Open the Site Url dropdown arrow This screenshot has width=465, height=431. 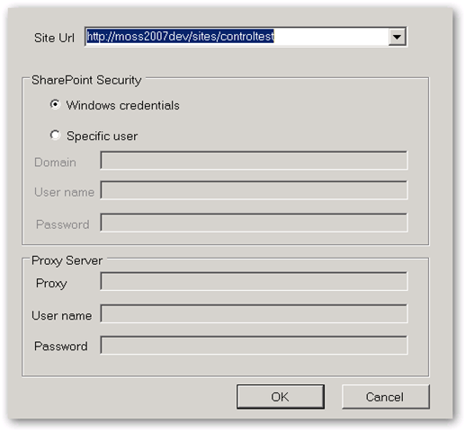tap(397, 37)
